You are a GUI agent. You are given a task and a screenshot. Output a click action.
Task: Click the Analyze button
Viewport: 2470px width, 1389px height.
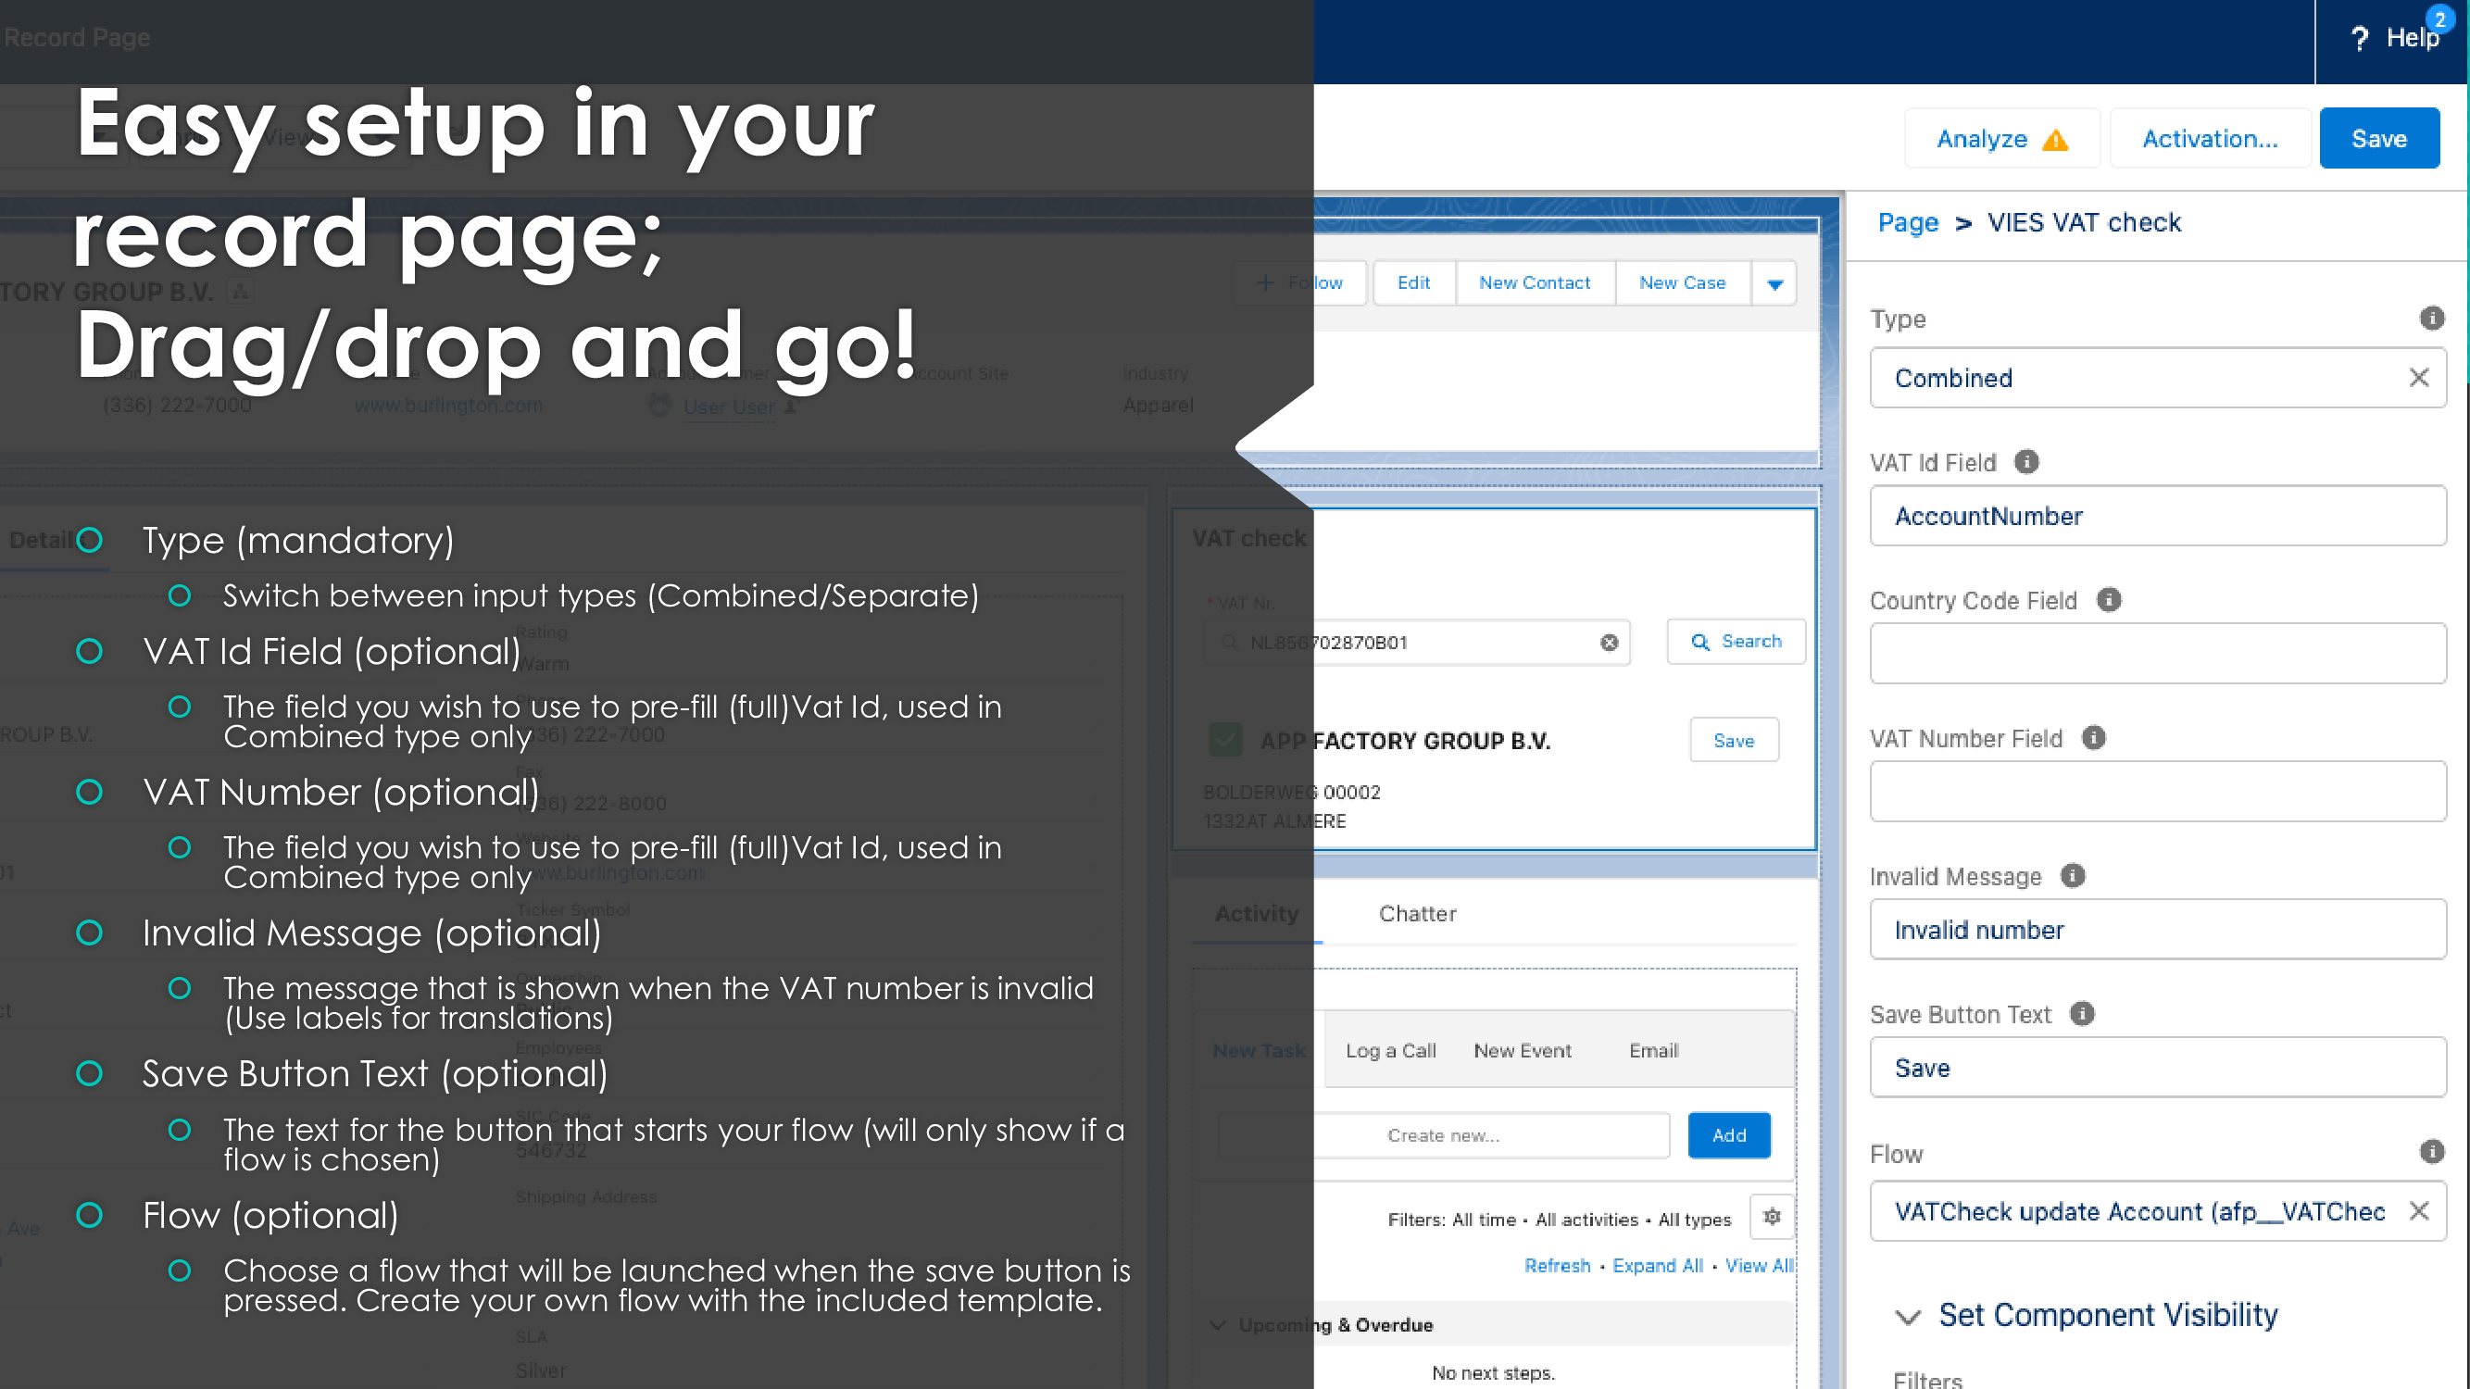pos(2001,139)
